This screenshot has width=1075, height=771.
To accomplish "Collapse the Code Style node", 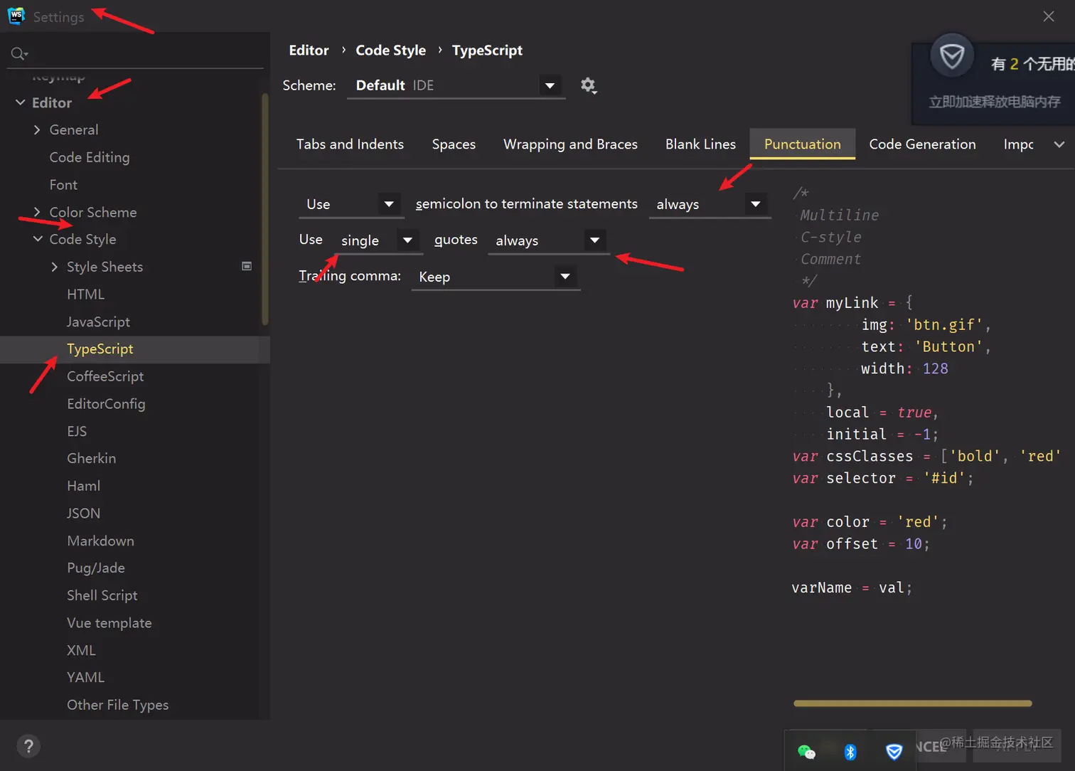I will 38,239.
